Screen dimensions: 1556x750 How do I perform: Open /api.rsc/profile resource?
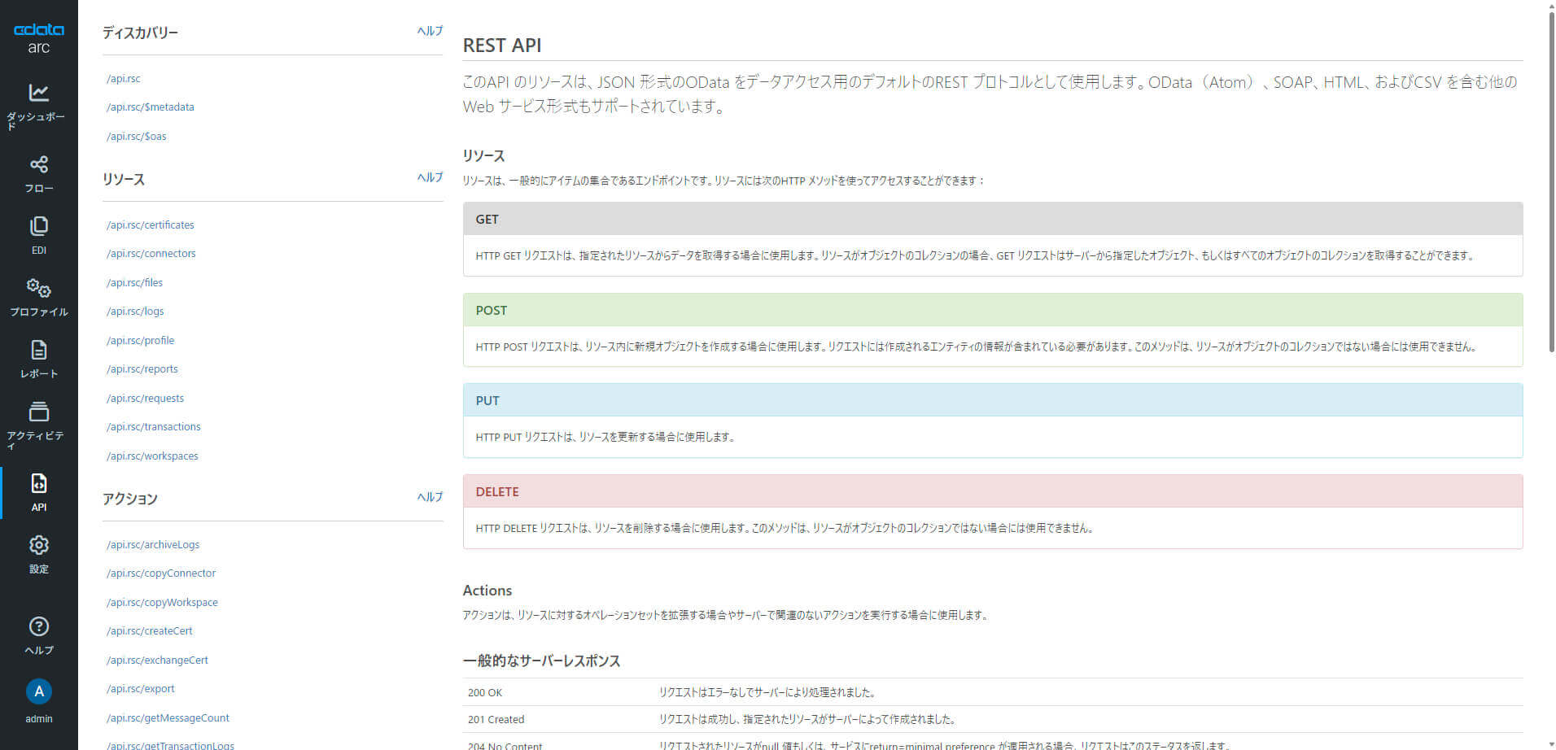(x=140, y=341)
